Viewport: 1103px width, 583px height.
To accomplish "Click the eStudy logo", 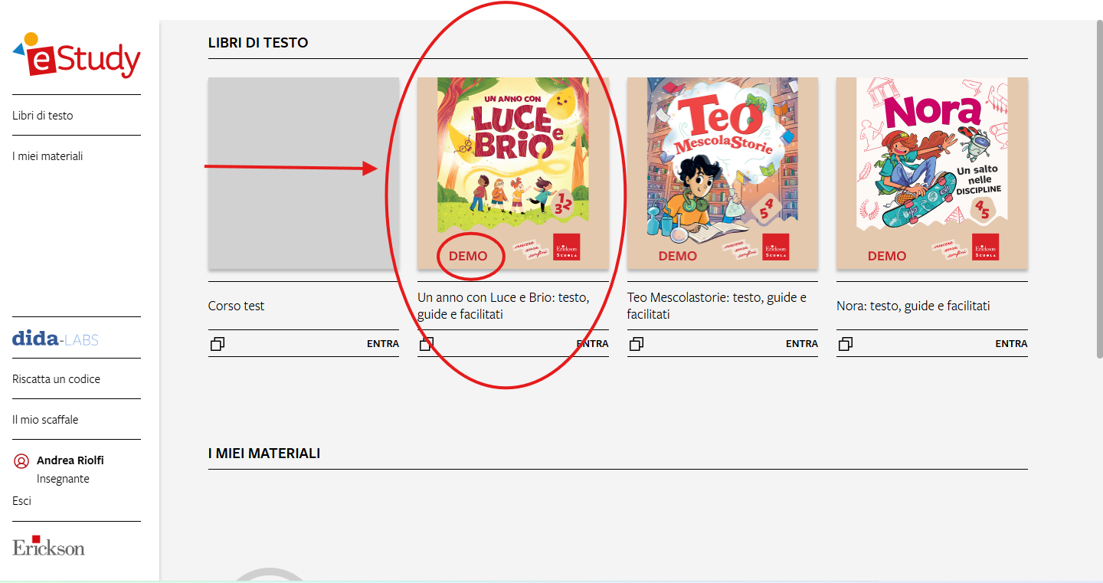I will click(77, 55).
